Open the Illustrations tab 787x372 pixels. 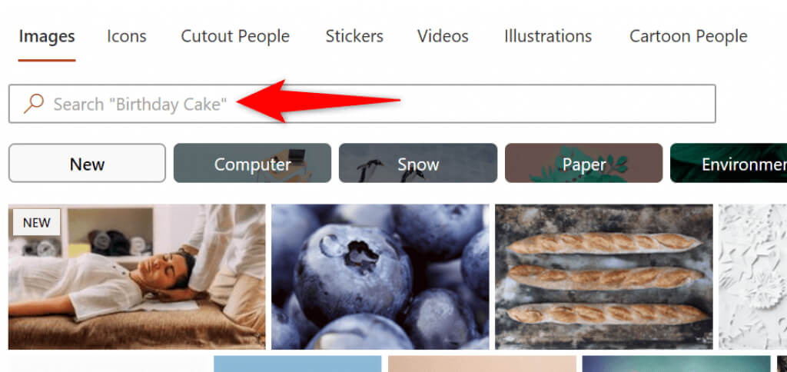547,36
